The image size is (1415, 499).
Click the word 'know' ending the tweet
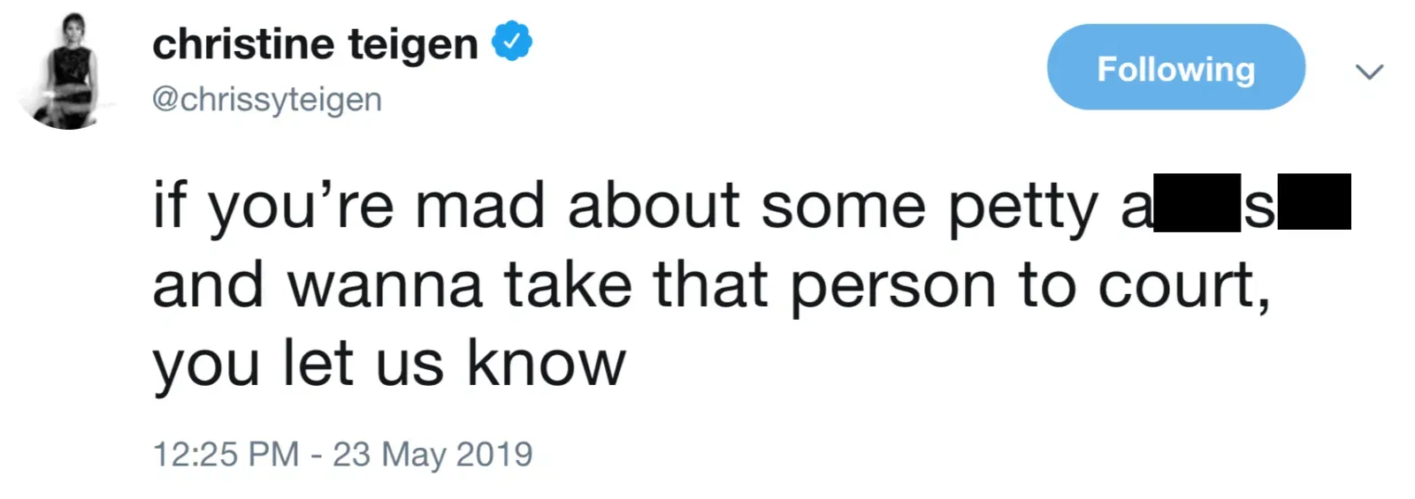click(546, 363)
